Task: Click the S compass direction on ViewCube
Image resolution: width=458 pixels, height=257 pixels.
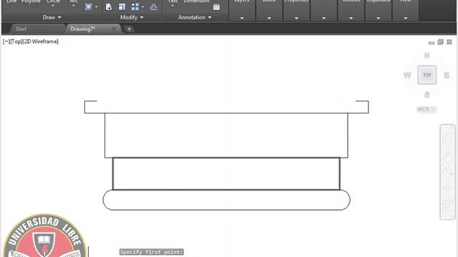Action: tap(427, 95)
